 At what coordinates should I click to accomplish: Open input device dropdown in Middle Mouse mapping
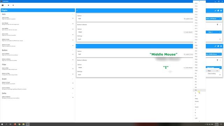click(x=188, y=54)
